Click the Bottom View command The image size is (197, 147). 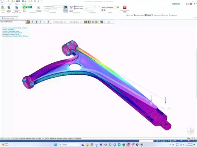click(x=156, y=15)
